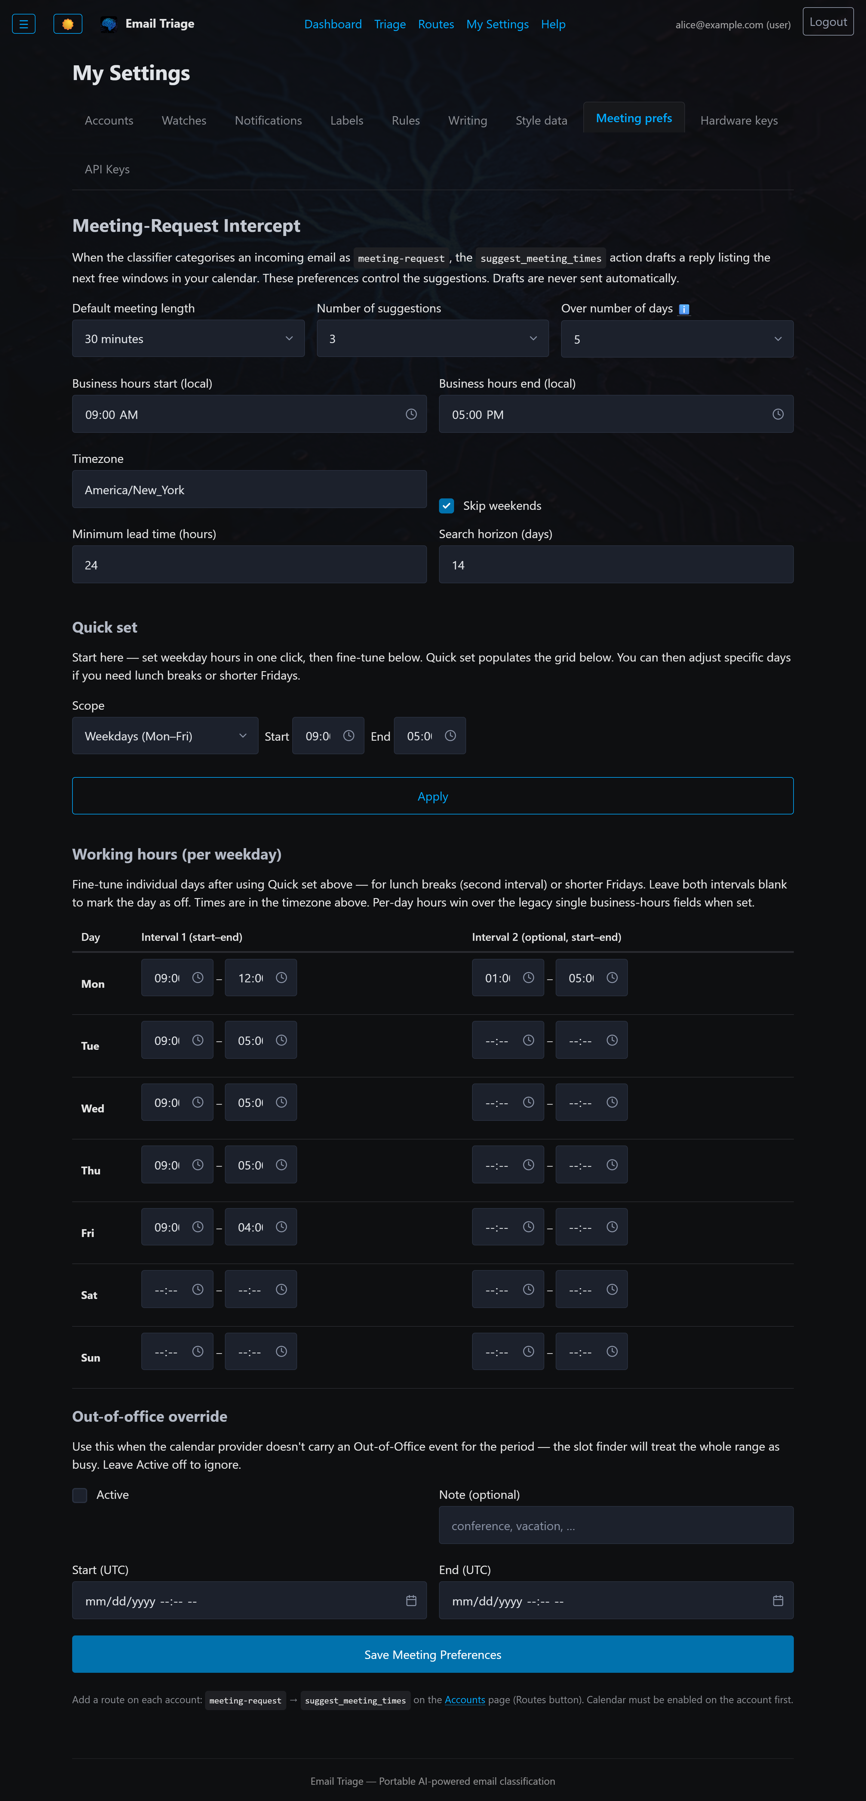Screen dimensions: 866x1801
Task: Enable the out-of-office Active checkbox
Action: click(x=80, y=1495)
